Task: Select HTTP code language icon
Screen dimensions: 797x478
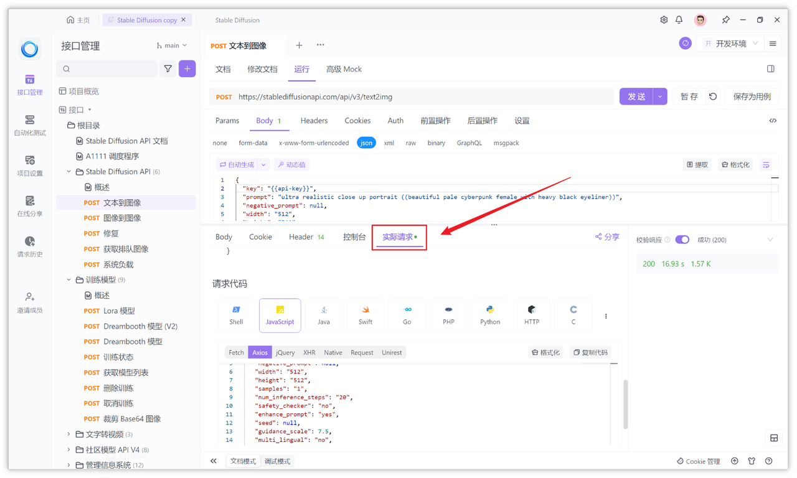Action: tap(532, 316)
